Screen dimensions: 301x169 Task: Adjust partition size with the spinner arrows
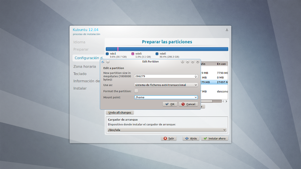click(x=196, y=76)
